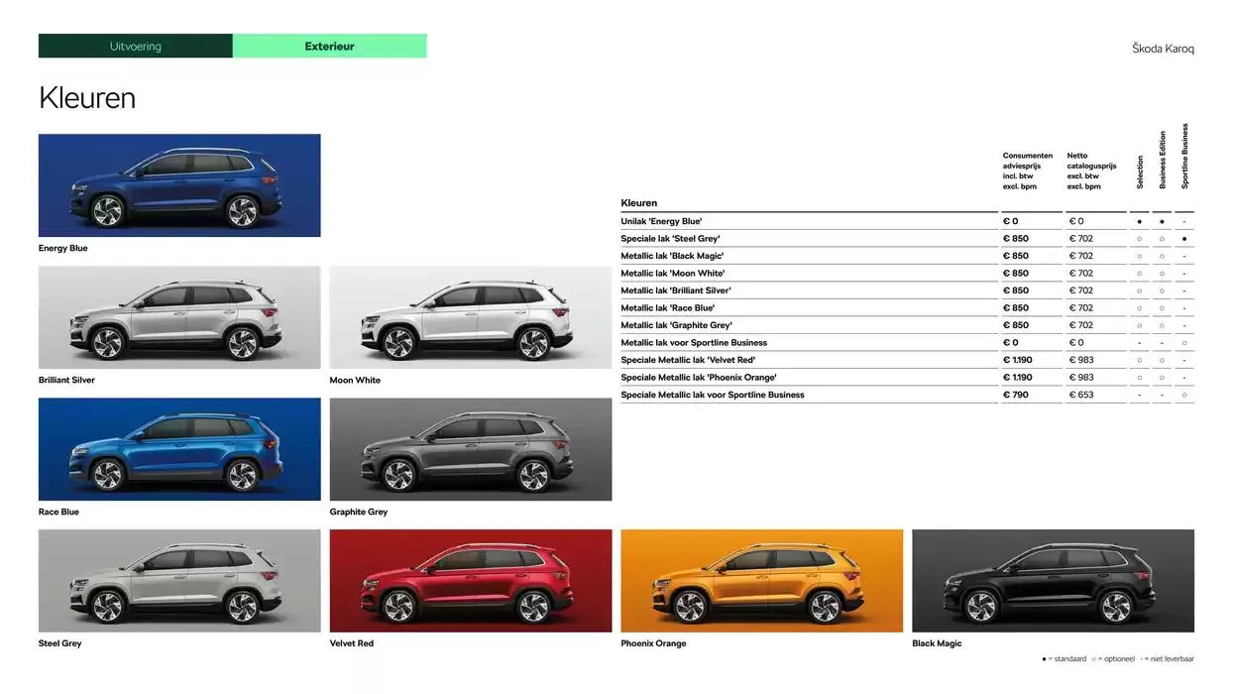The height and width of the screenshot is (694, 1233).
Task: View the Phoenix Orange car thumbnail
Action: pyautogui.click(x=761, y=580)
